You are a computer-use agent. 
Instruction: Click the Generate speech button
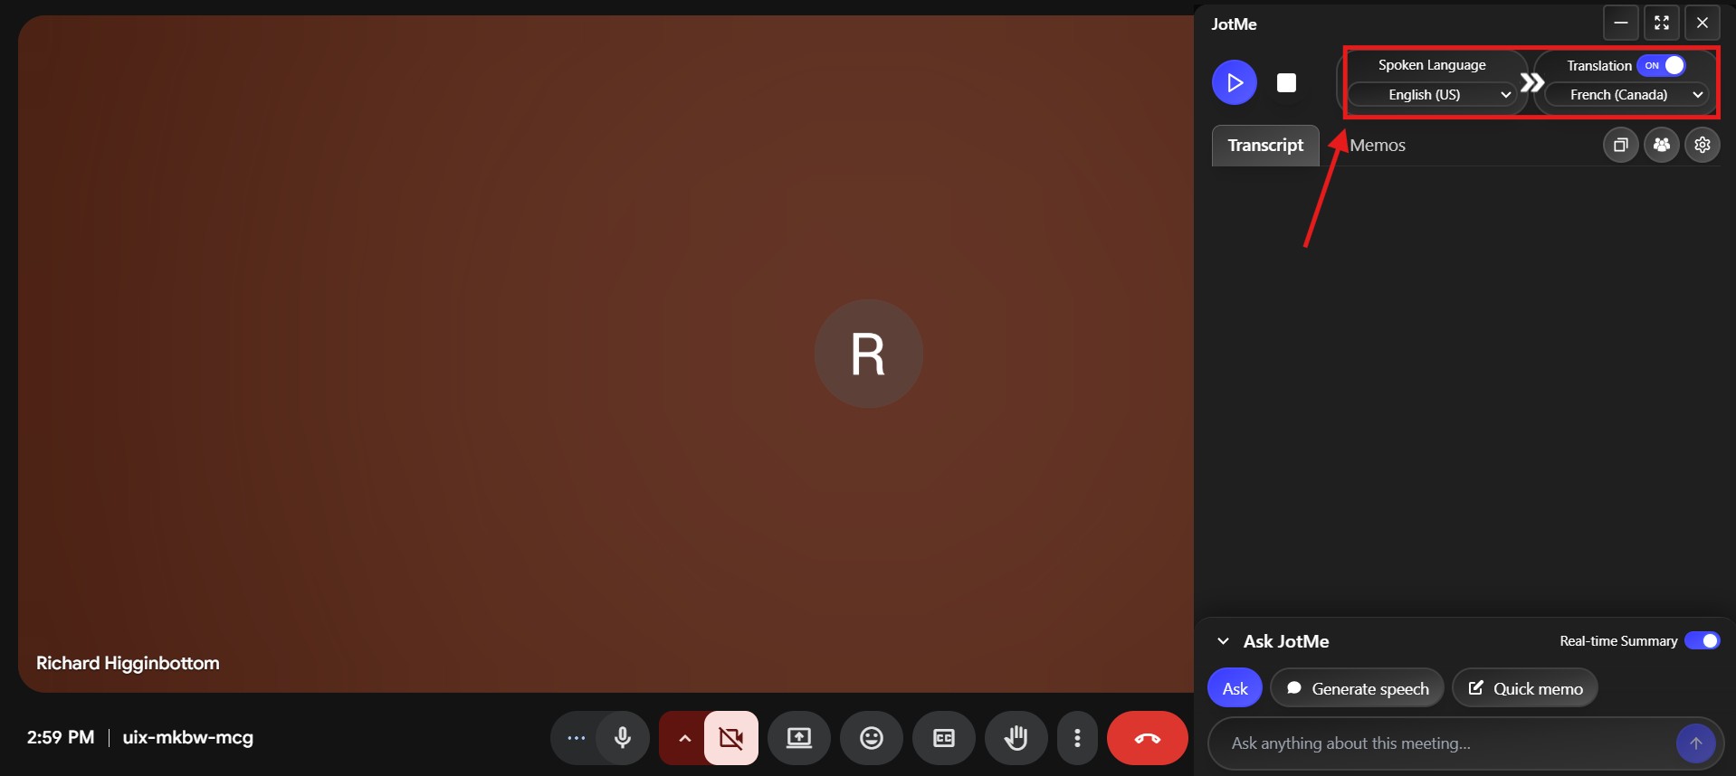click(x=1357, y=688)
